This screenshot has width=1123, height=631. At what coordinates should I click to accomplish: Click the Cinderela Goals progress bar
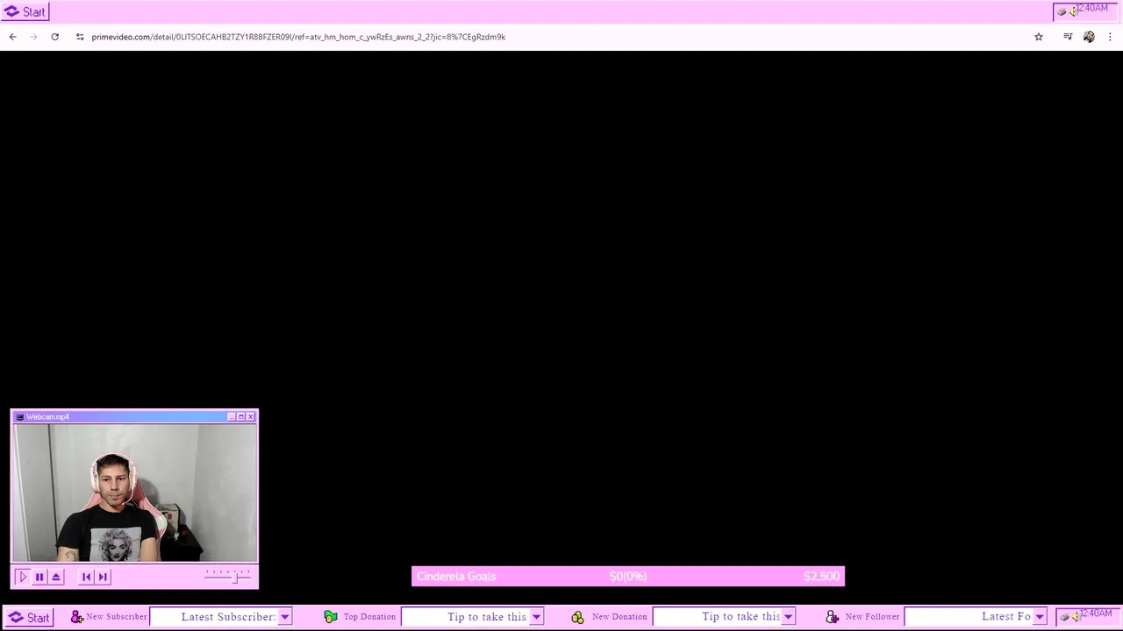coord(628,576)
